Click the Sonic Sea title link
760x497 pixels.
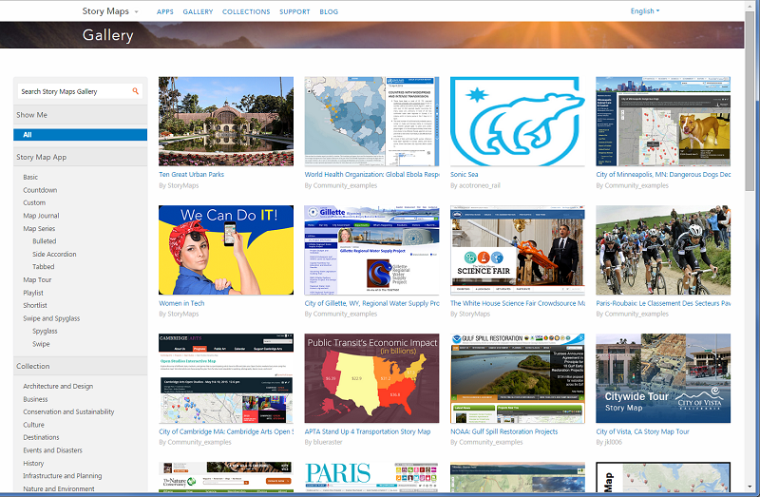pyautogui.click(x=465, y=175)
